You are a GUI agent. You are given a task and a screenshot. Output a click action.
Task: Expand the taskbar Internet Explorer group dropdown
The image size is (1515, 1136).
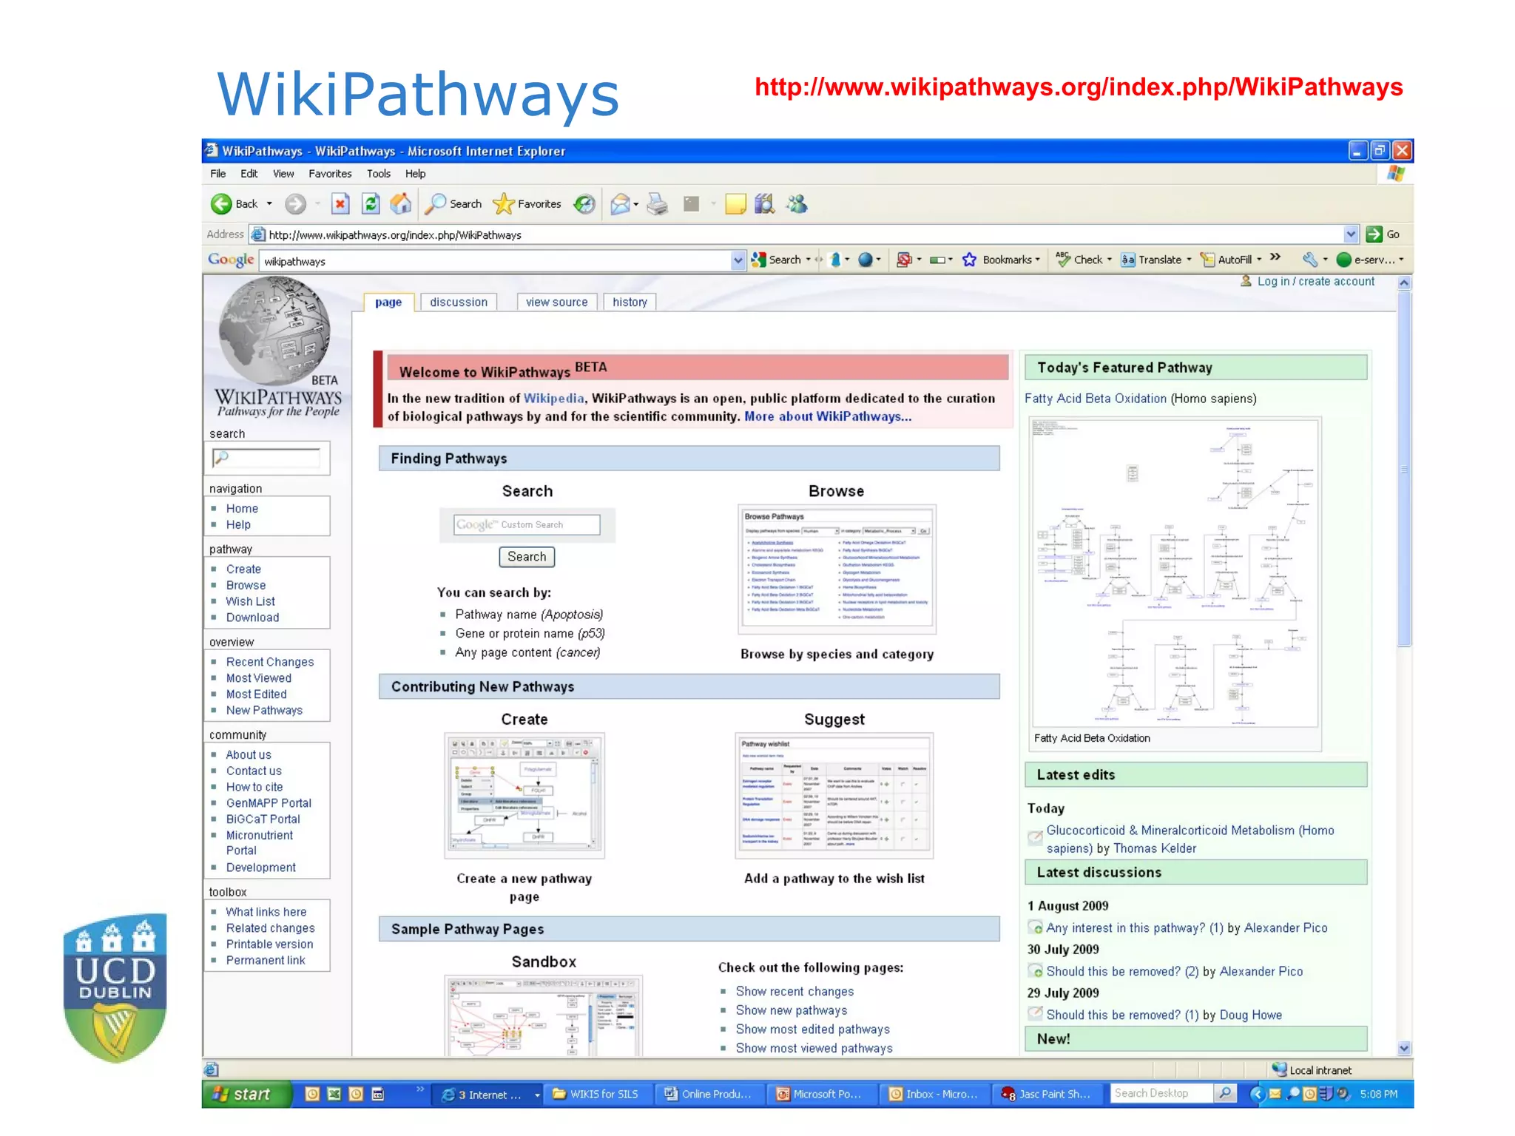537,1095
